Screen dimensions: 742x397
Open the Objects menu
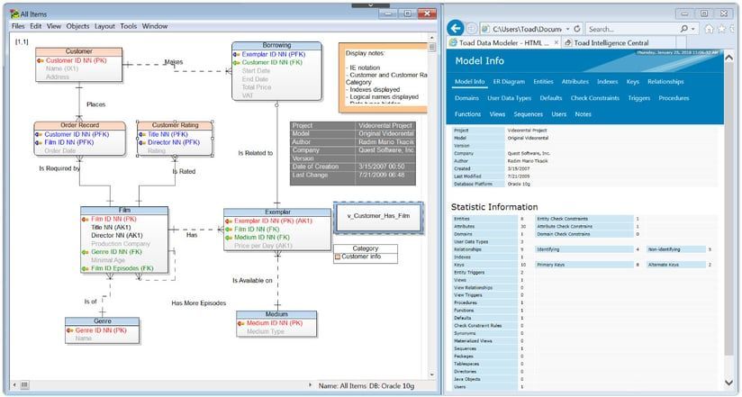77,26
